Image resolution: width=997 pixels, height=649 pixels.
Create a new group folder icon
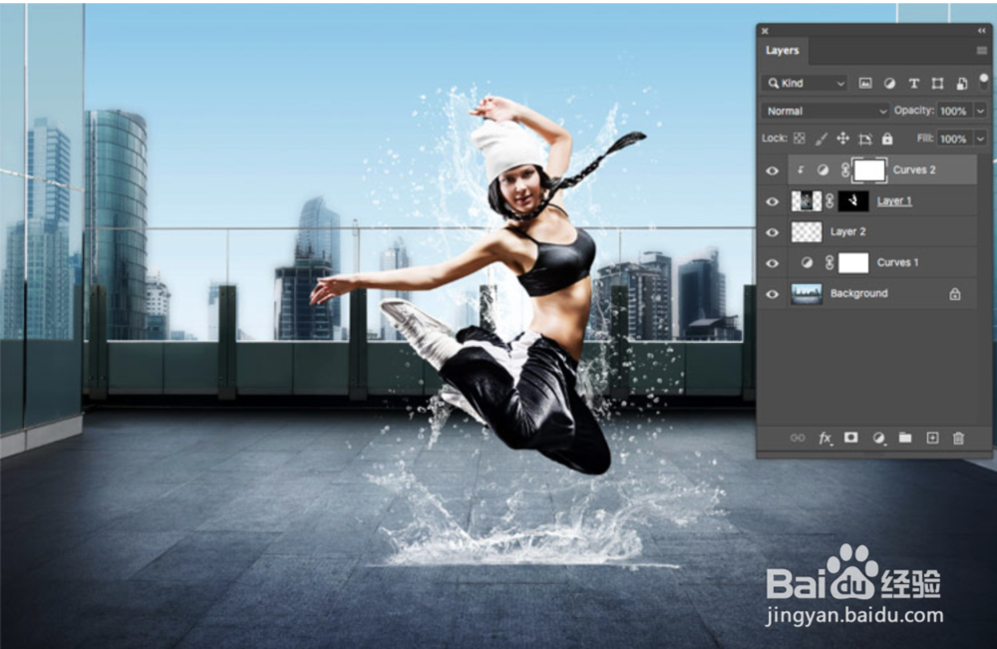tap(905, 438)
